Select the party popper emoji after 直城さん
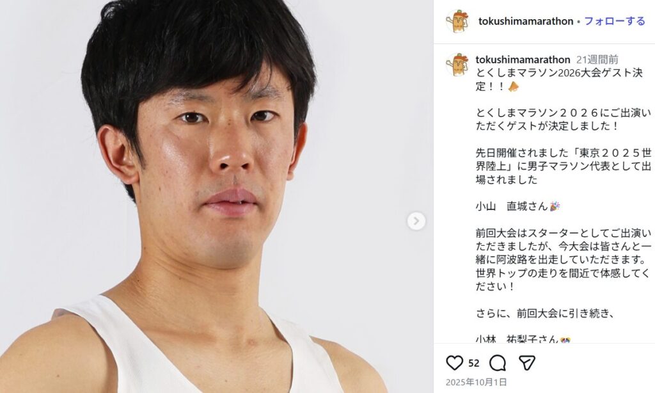The image size is (655, 393). 555,206
